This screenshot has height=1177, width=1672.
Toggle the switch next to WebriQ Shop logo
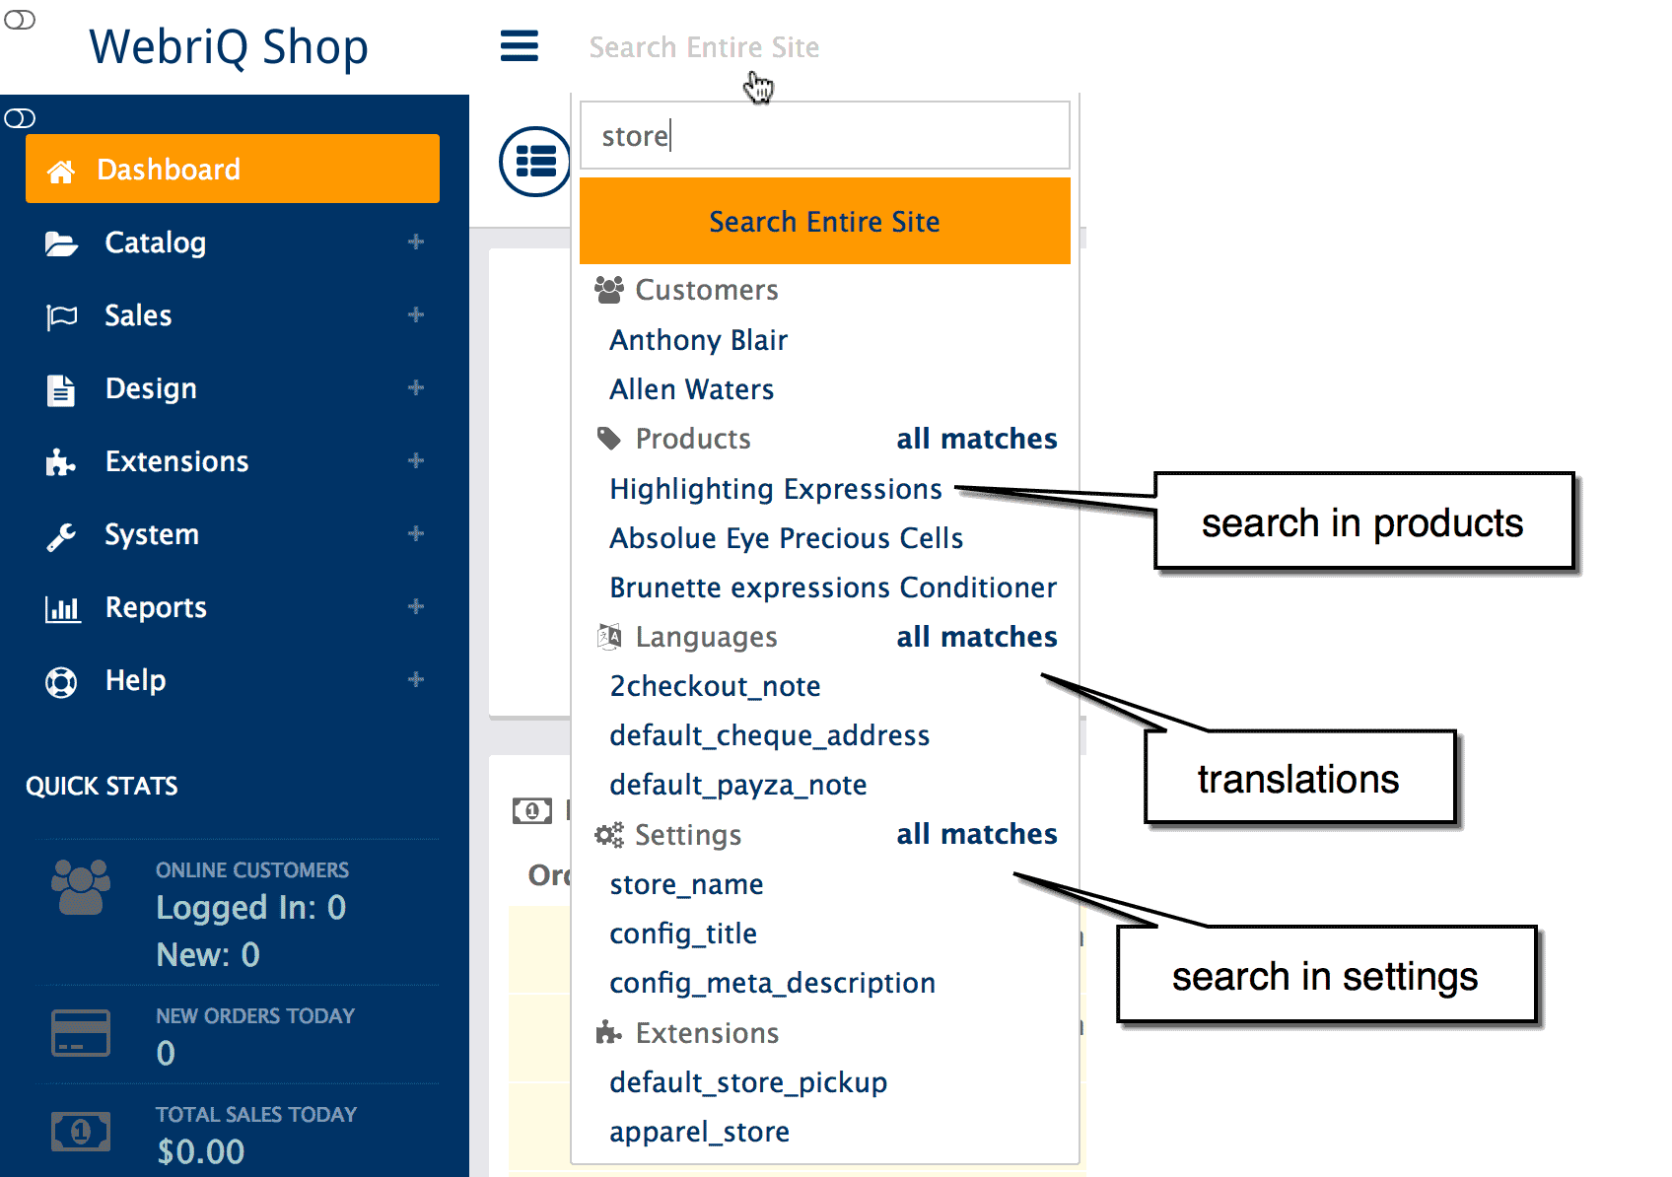click(20, 20)
